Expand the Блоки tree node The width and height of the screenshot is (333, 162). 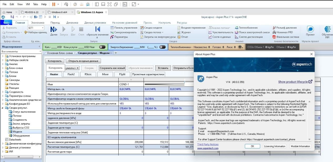(x=3, y=76)
